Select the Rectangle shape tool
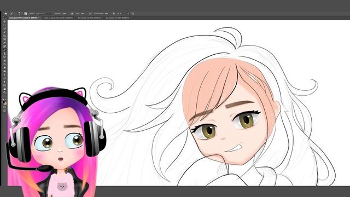350x197 pixels. pyautogui.click(x=5, y=85)
